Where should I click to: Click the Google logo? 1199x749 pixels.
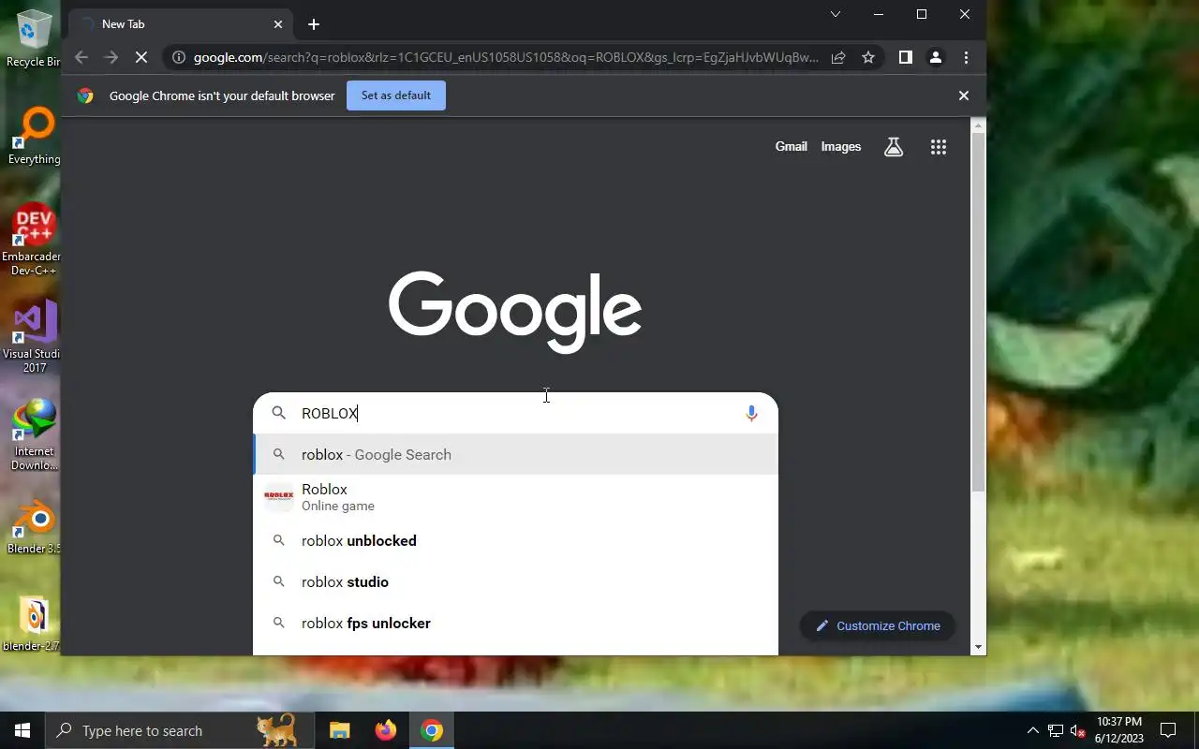click(x=515, y=312)
